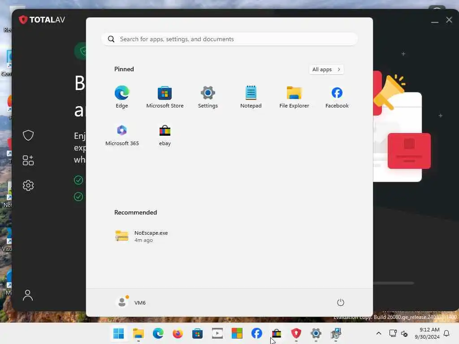
Task: Show hidden system tray icons
Action: (378, 333)
